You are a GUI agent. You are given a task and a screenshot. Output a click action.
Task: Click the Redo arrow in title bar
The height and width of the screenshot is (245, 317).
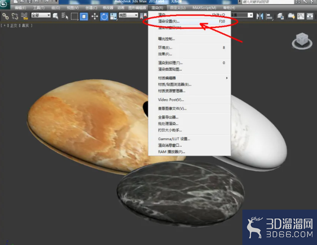point(47,1)
